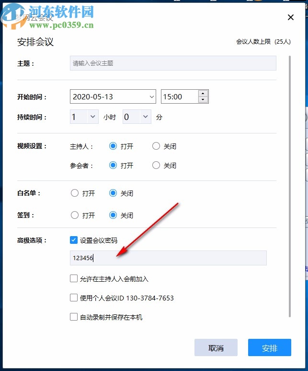Image resolution: width=308 pixels, height=371 pixels.
Task: Enable sign-in 打开 radio
Action: [x=75, y=215]
